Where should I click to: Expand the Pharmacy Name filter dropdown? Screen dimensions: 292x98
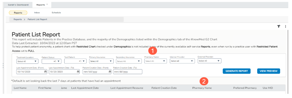155,61
